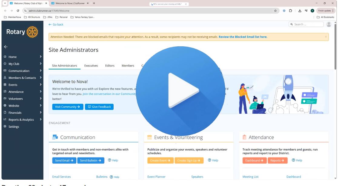Open the Email Services link
Screen dimensions: 338x186
pyautogui.click(x=61, y=177)
